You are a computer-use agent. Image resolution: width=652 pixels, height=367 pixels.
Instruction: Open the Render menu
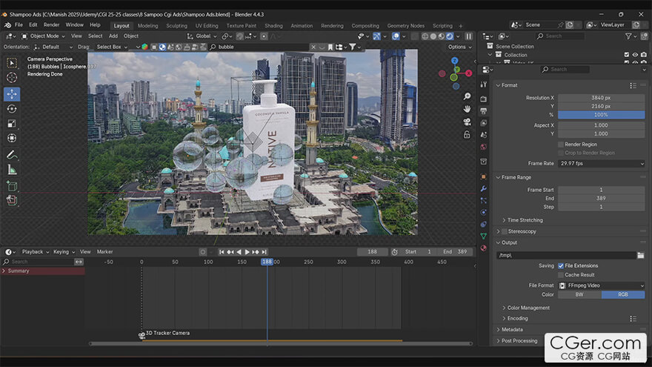coord(51,25)
